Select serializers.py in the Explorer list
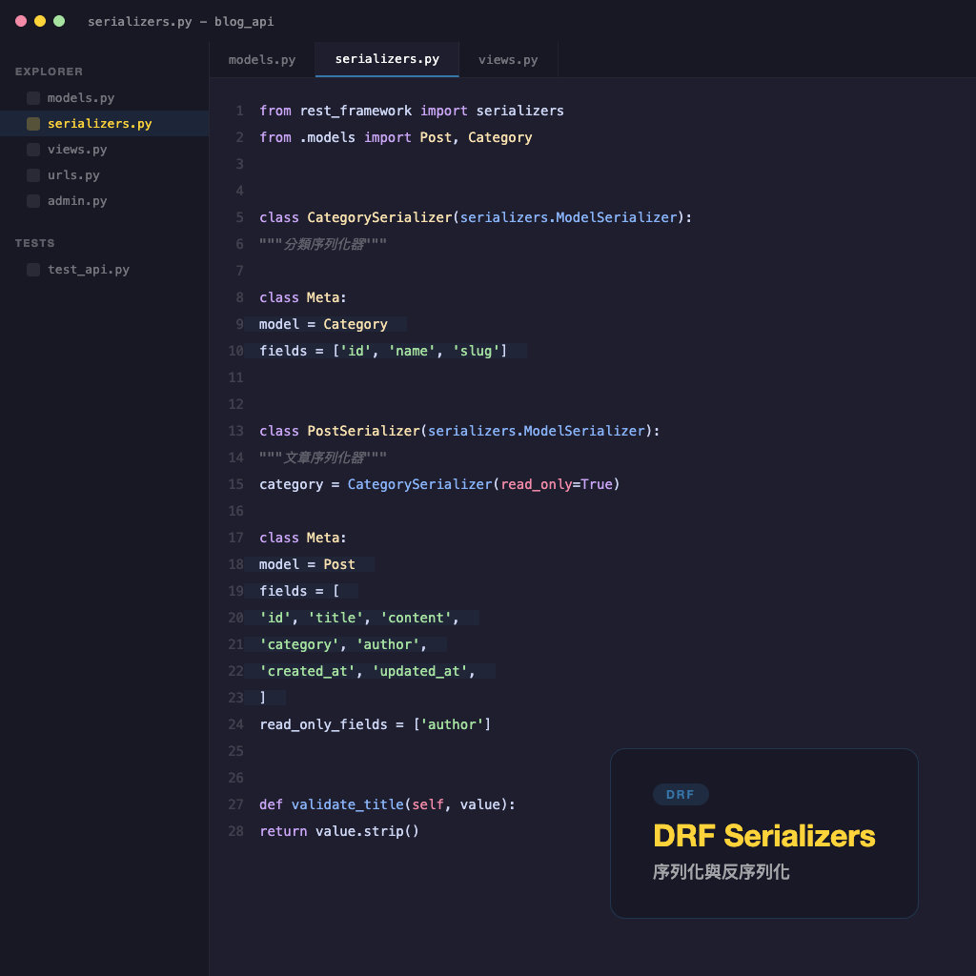Screen dimensions: 976x976 click(x=105, y=124)
